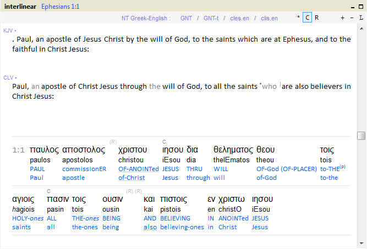Click the asterisk icon in toolbar
Viewport: 367px width, 249px height.
click(x=299, y=18)
